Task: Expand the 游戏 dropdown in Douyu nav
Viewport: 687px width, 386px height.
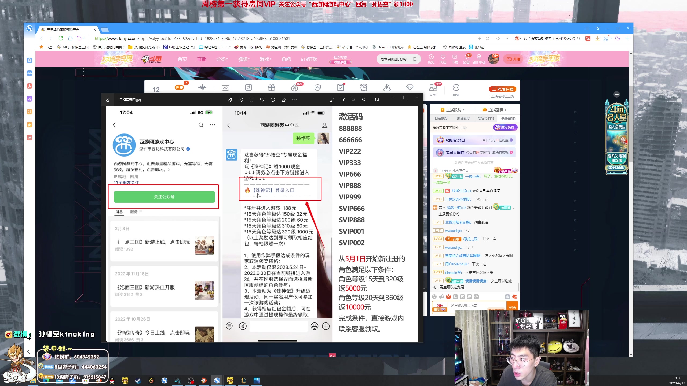Action: tap(265, 59)
